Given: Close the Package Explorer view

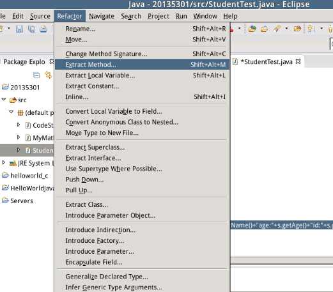Looking at the screenshot, I should (52, 61).
